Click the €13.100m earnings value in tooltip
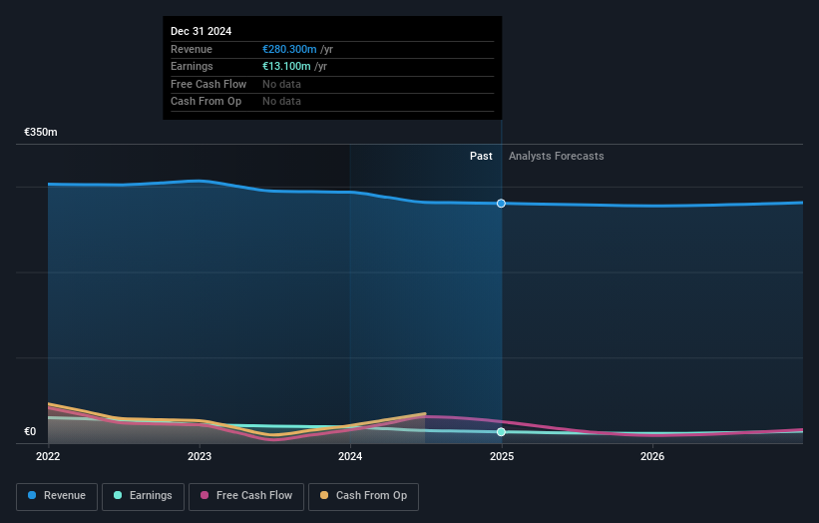This screenshot has height=523, width=819. 286,66
